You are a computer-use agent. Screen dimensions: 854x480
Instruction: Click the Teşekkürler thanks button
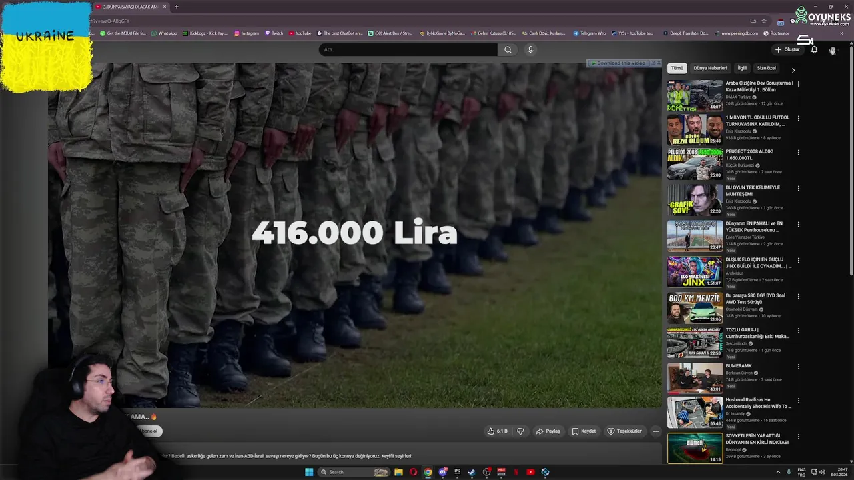point(624,431)
